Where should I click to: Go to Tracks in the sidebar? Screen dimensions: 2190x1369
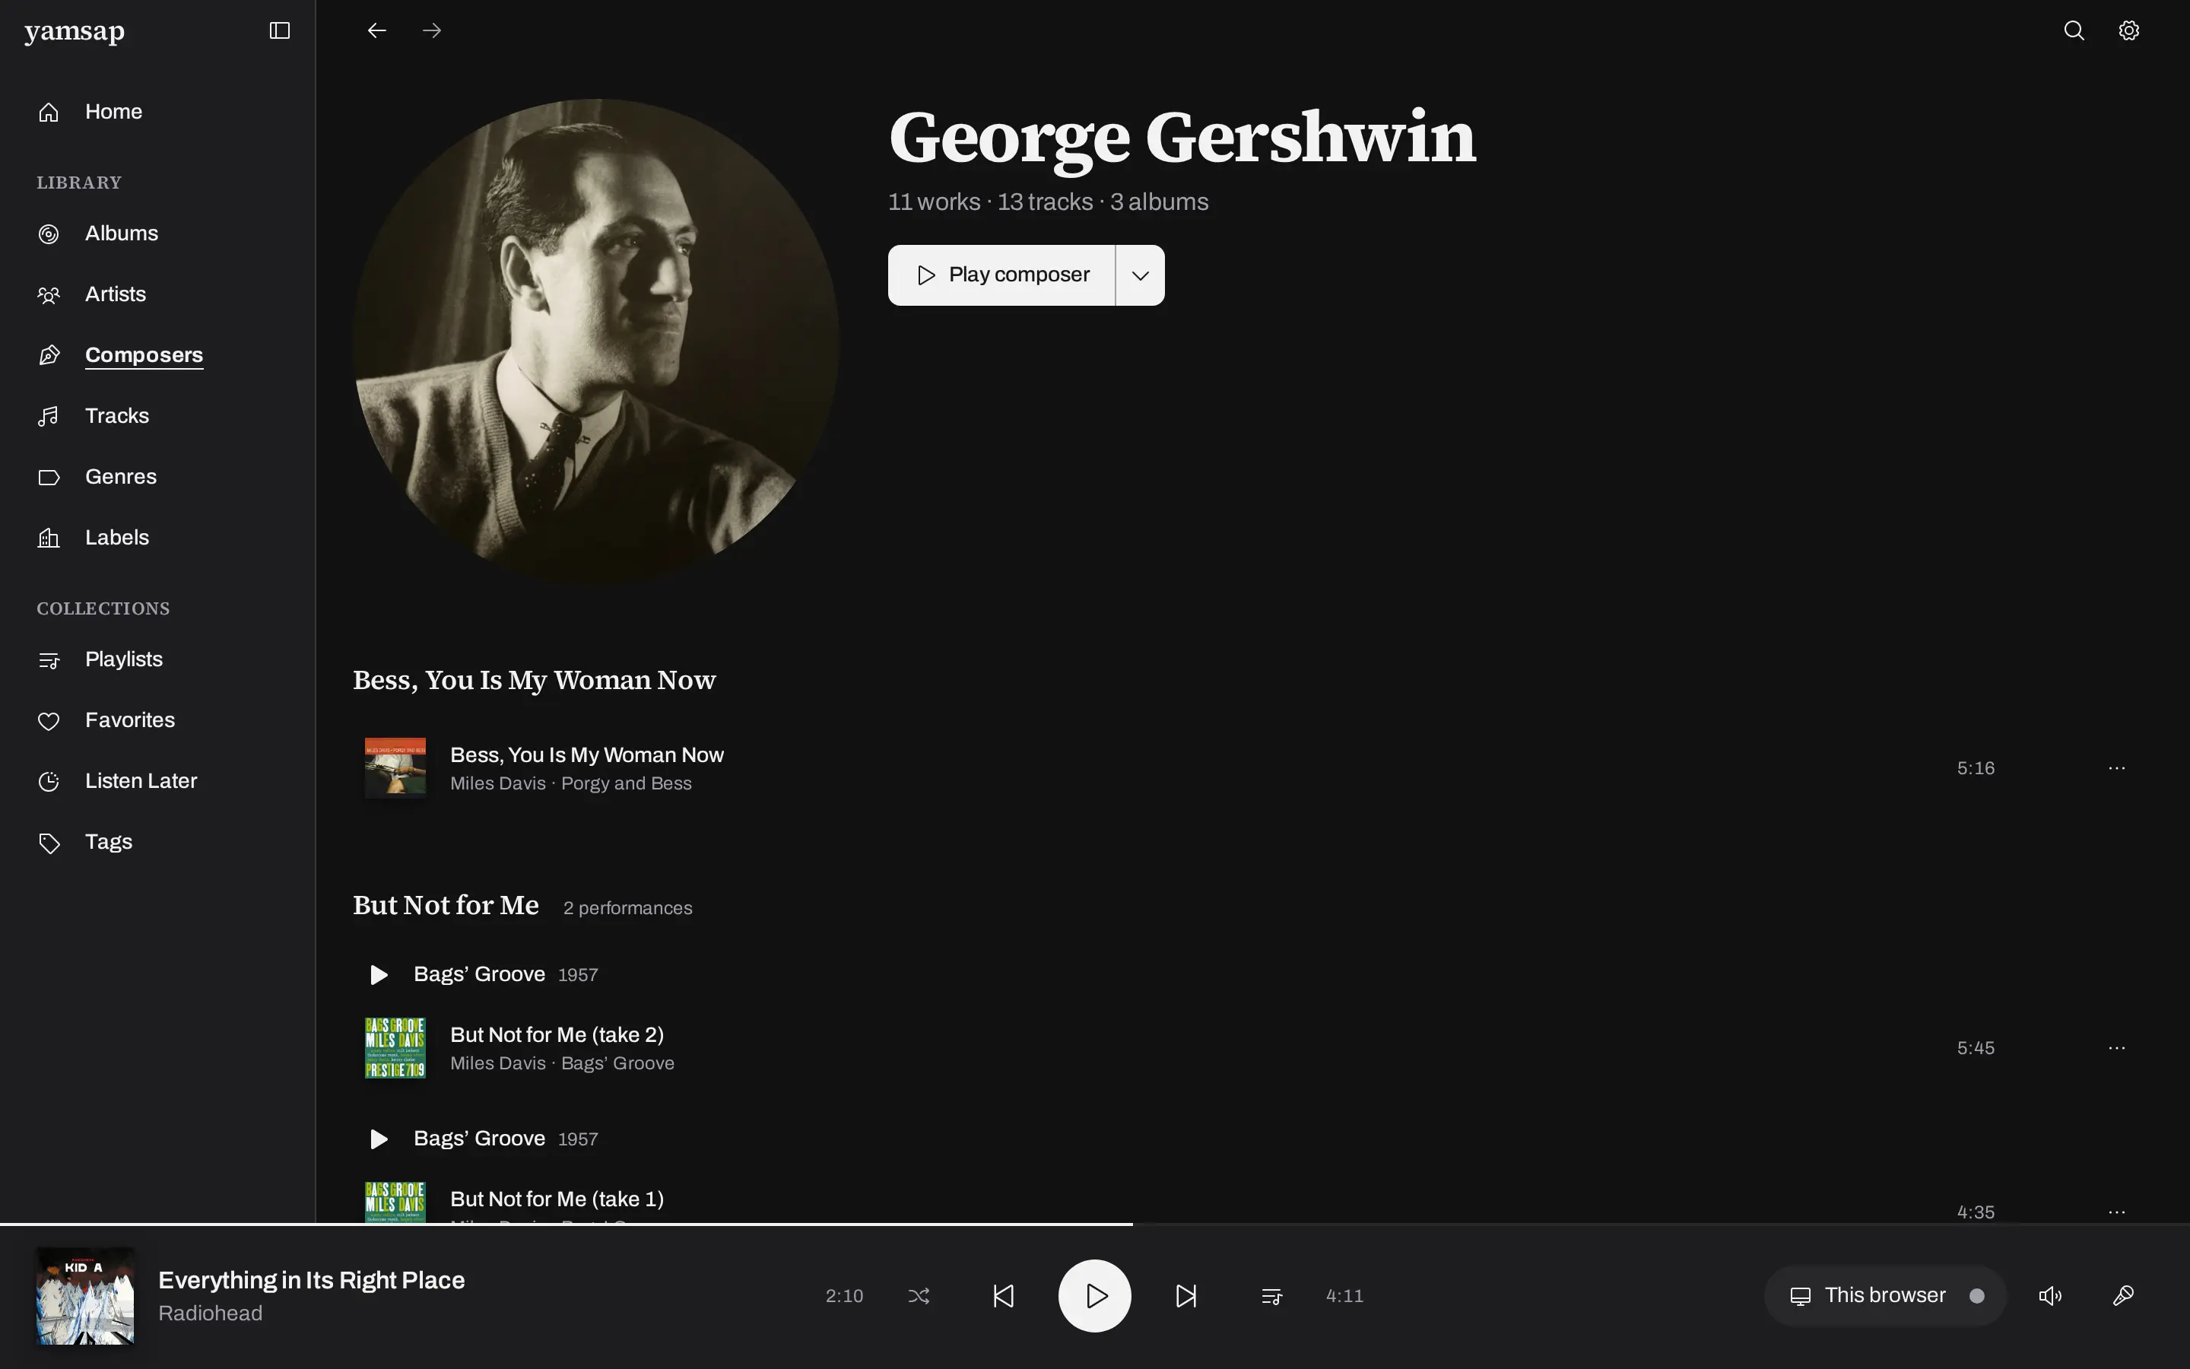click(117, 415)
